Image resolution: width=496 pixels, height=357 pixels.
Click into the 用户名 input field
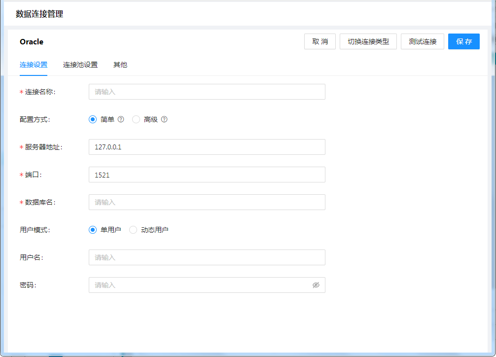click(207, 257)
